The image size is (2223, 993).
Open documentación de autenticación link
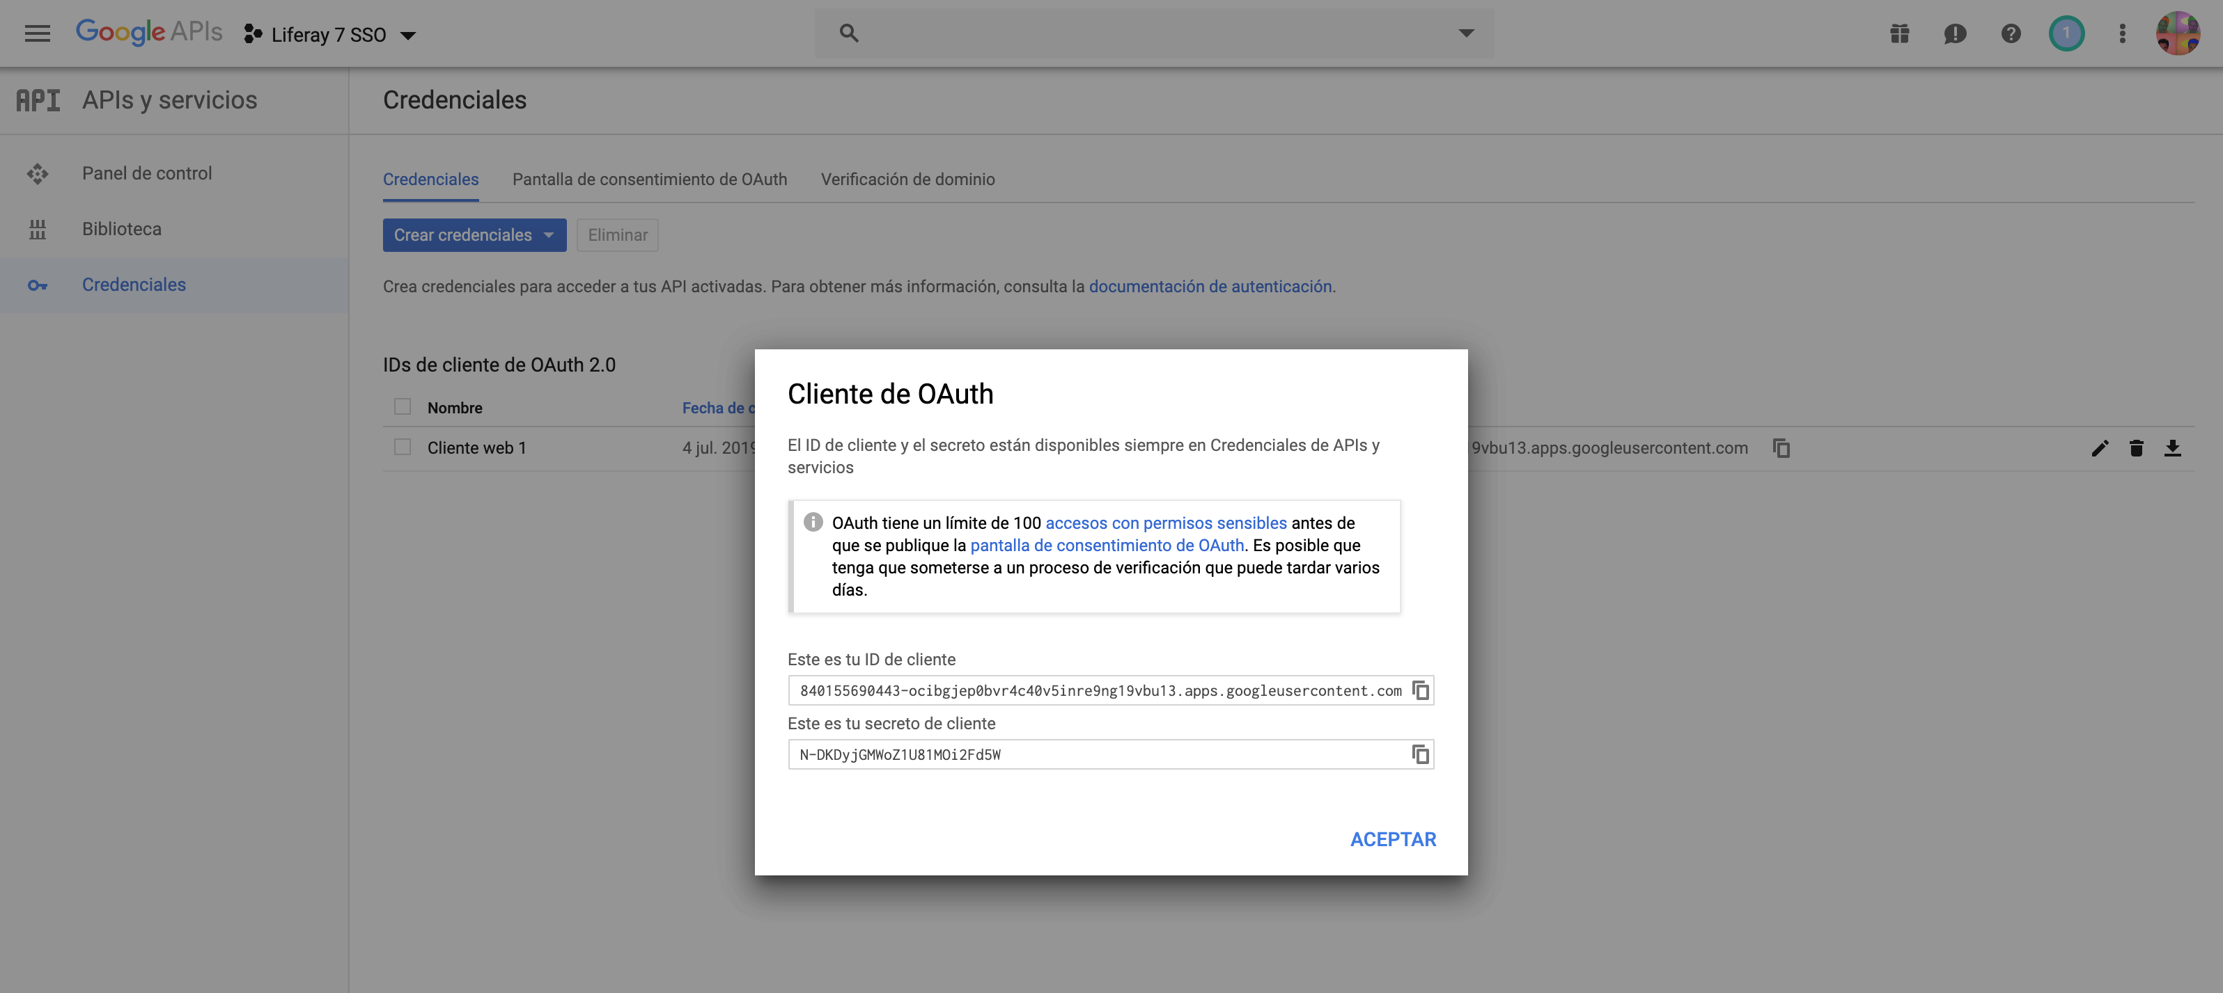point(1210,286)
